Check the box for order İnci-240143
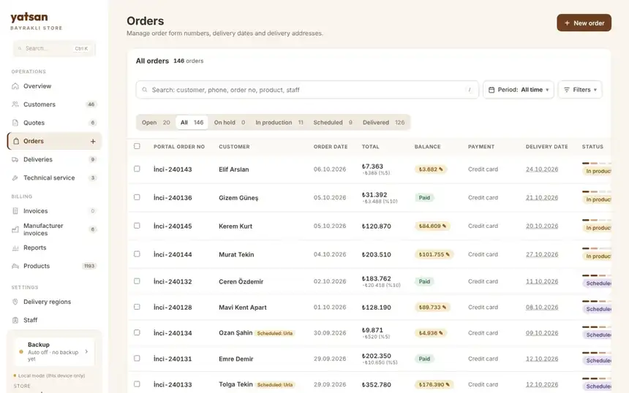This screenshot has width=629, height=393. (x=137, y=169)
